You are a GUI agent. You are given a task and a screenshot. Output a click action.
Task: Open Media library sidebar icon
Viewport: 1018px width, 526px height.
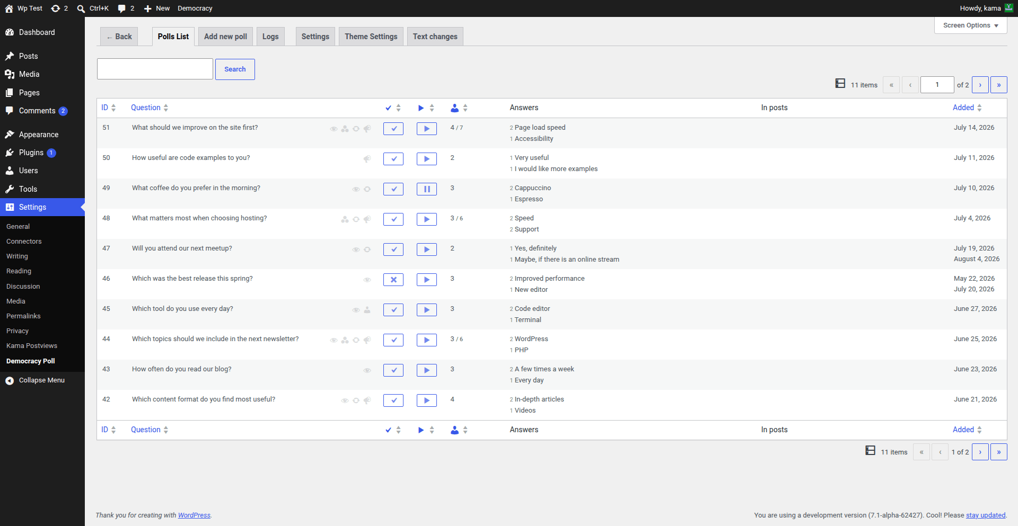(10, 74)
